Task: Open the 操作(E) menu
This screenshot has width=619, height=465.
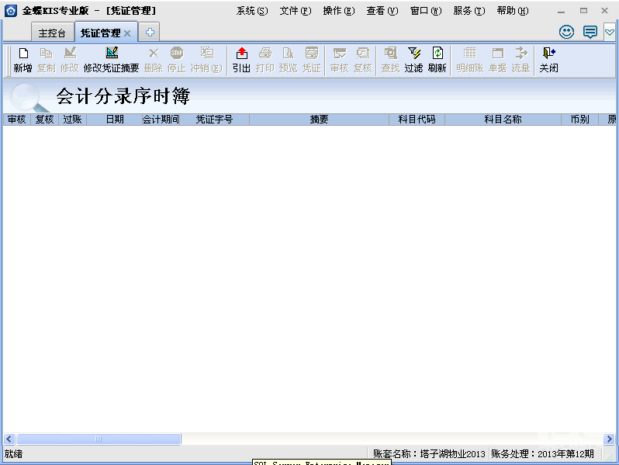Action: [x=338, y=11]
